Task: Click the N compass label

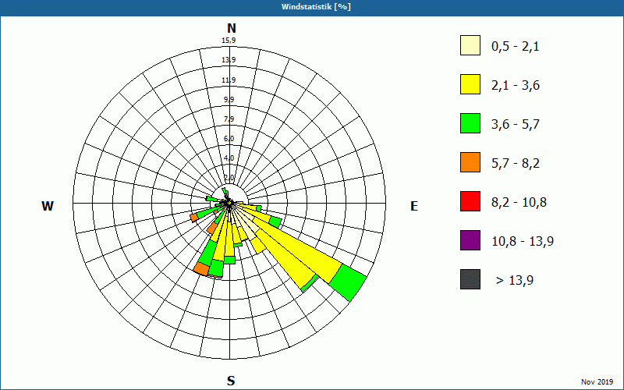Action: click(231, 28)
